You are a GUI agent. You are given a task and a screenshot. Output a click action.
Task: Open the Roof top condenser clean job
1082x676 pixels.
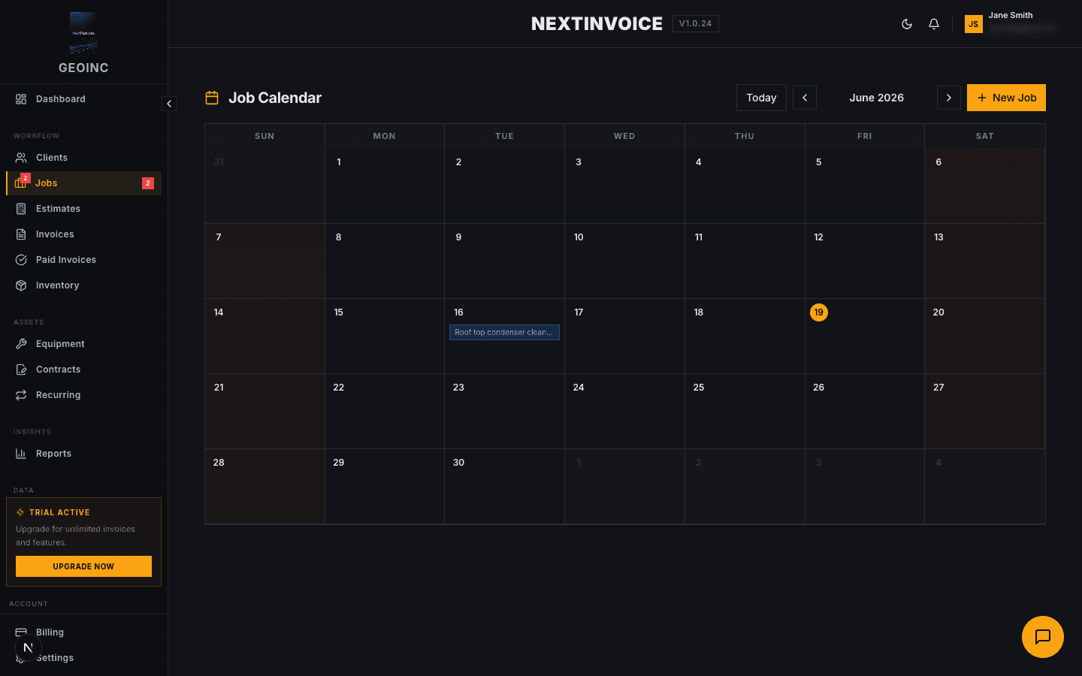(x=504, y=332)
